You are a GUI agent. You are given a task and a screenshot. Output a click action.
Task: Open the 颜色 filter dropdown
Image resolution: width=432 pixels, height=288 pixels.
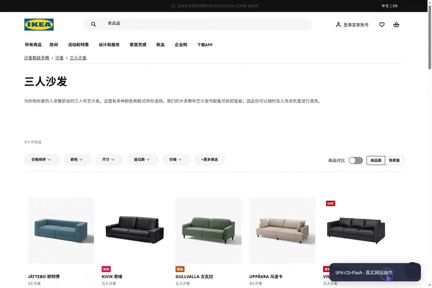(x=77, y=160)
